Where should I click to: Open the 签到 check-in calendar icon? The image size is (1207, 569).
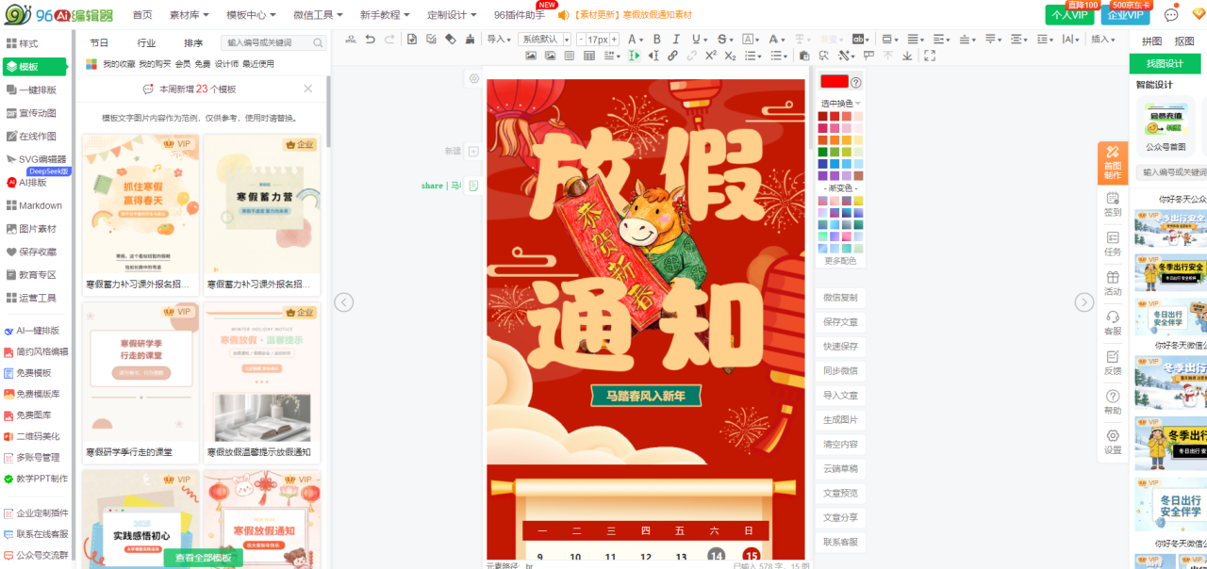[1113, 203]
